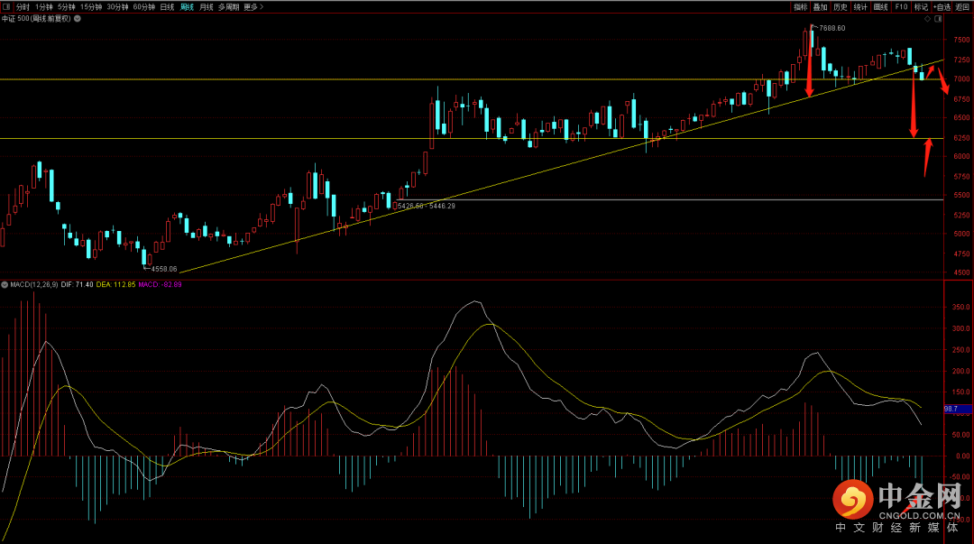Switch to 日线 daily chart tab
Viewport: 974px width, 544px height.
(x=167, y=6)
